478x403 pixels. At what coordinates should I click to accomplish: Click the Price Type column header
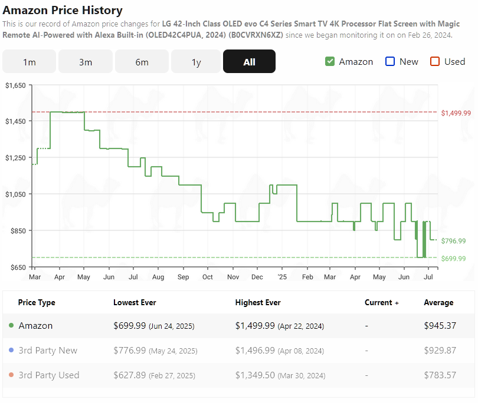(x=37, y=303)
